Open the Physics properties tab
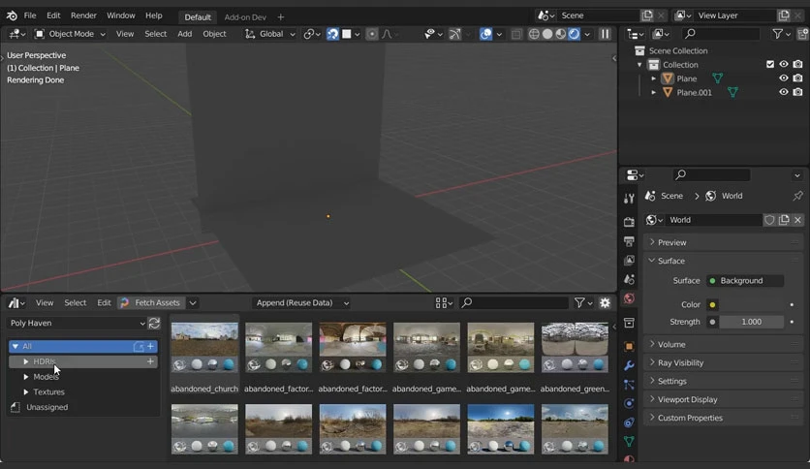Image resolution: width=810 pixels, height=469 pixels. click(x=629, y=403)
